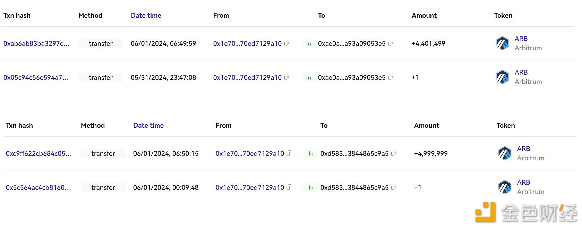Sort bottom table by Date time header
Screen dimensions: 582x227
[148, 125]
